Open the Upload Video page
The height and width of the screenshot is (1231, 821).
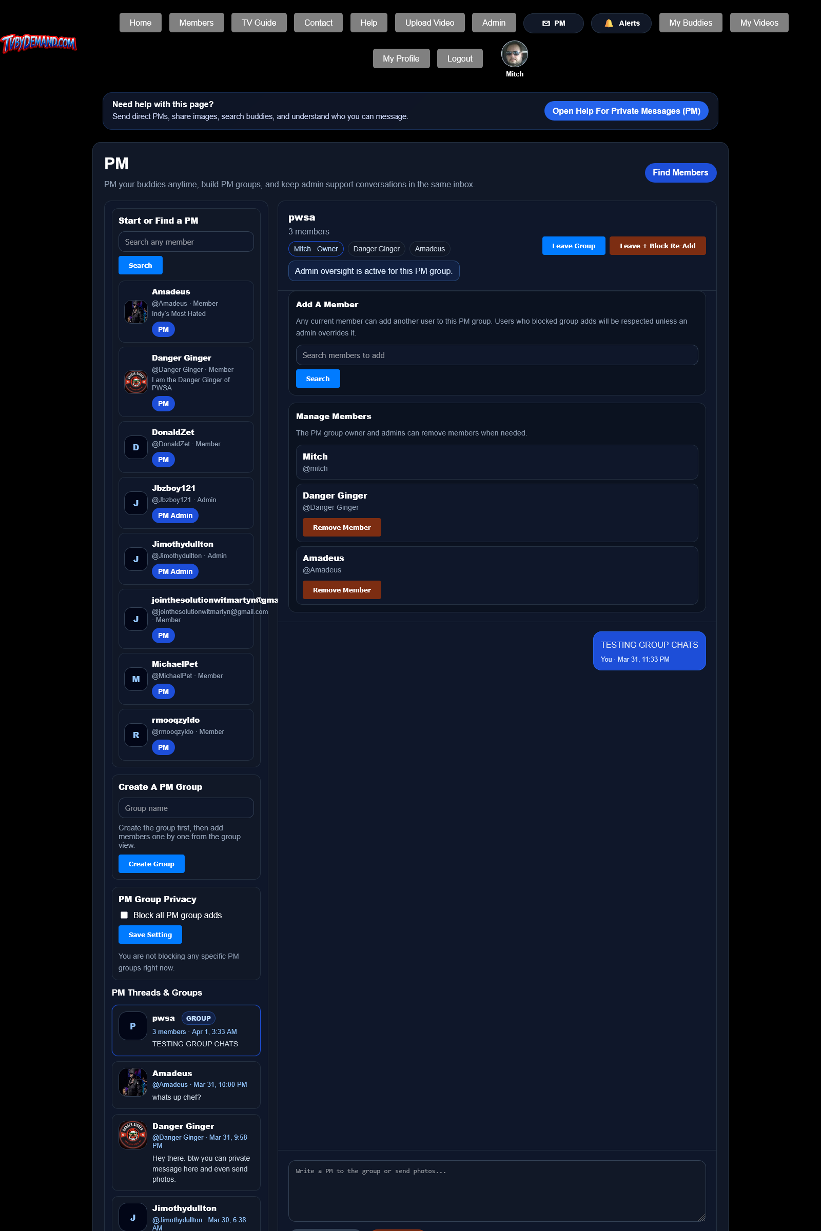[x=429, y=23]
